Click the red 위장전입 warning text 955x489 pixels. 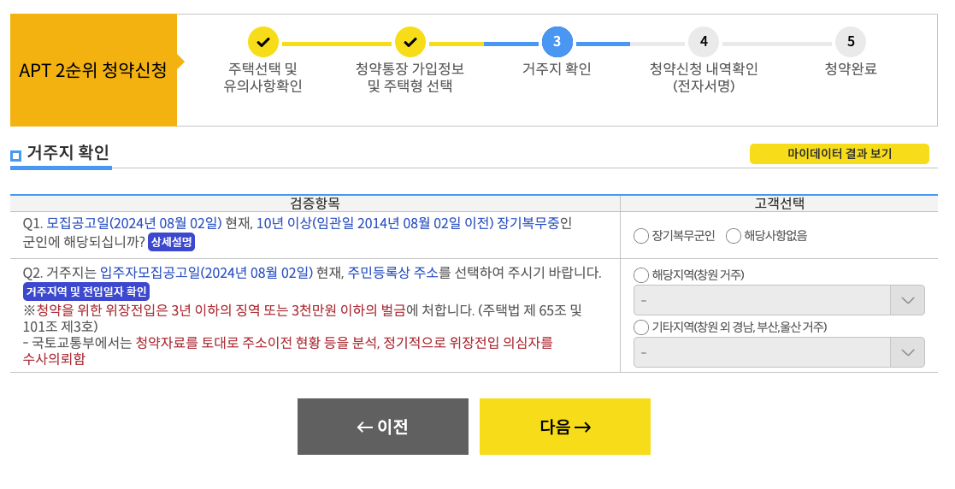click(x=221, y=310)
